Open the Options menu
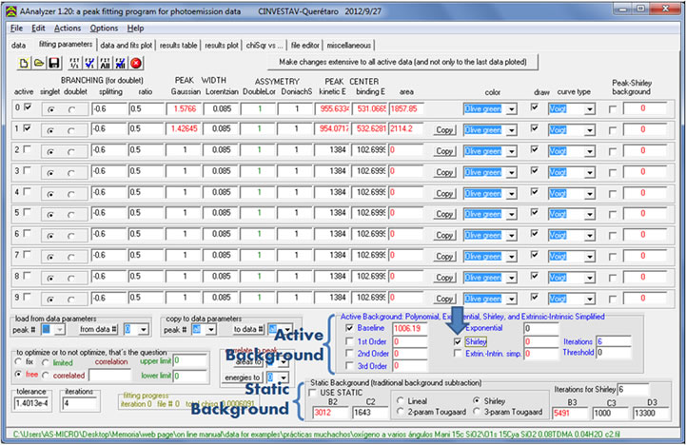Image resolution: width=686 pixels, height=445 pixels. (x=104, y=28)
